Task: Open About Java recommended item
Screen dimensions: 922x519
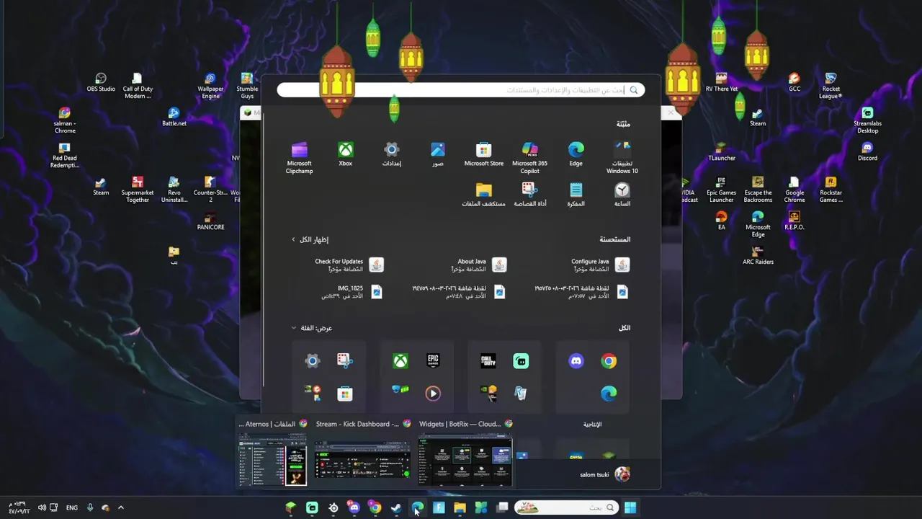Action: click(x=479, y=265)
